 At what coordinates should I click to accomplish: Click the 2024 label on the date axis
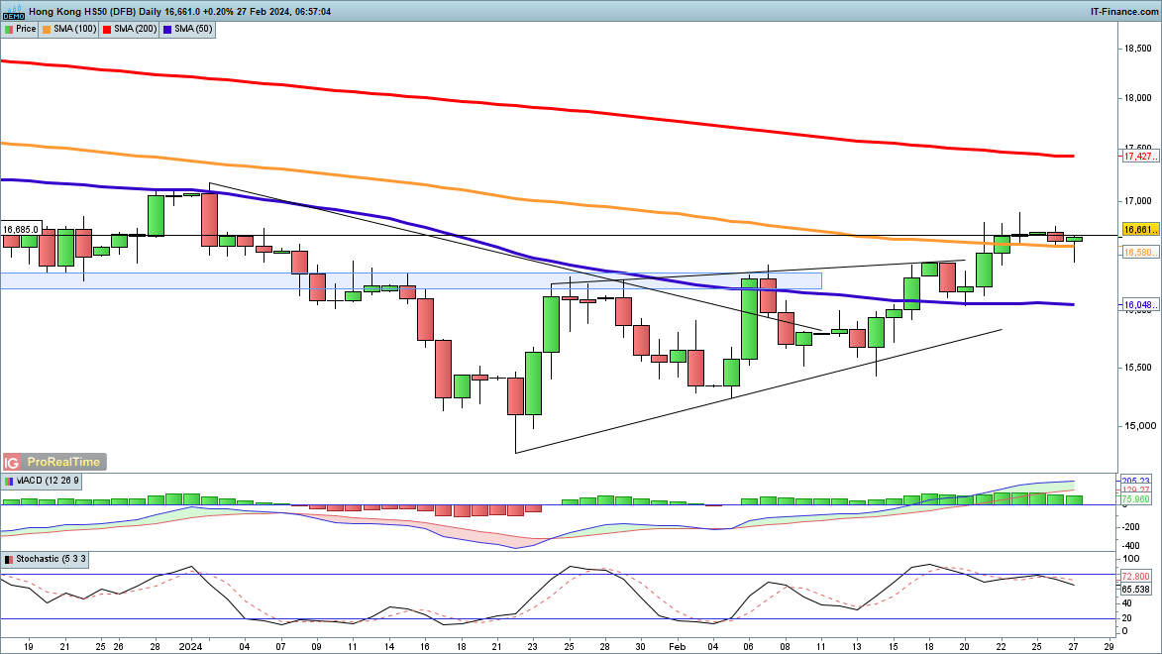(190, 644)
